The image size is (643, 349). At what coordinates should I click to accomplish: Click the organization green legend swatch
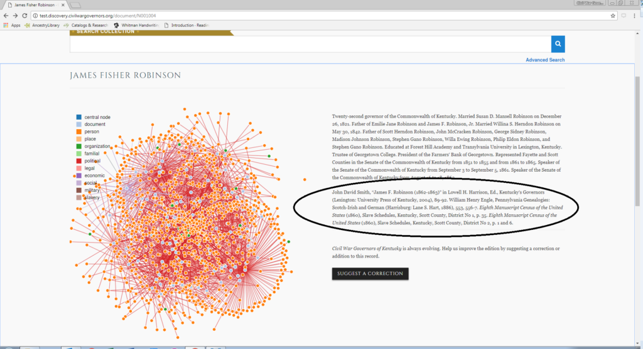click(78, 146)
